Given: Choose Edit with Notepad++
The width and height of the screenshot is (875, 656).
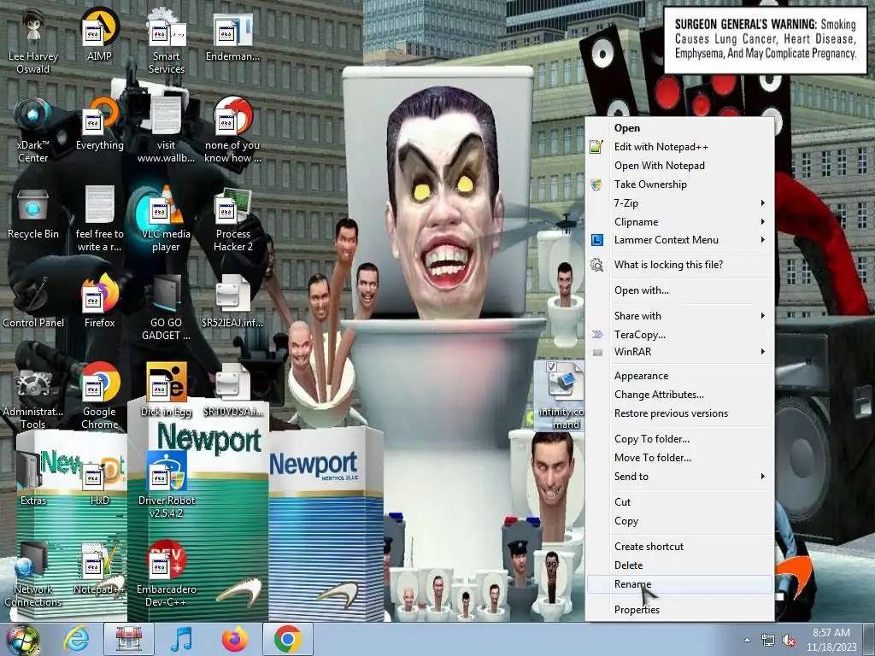Looking at the screenshot, I should point(680,147).
